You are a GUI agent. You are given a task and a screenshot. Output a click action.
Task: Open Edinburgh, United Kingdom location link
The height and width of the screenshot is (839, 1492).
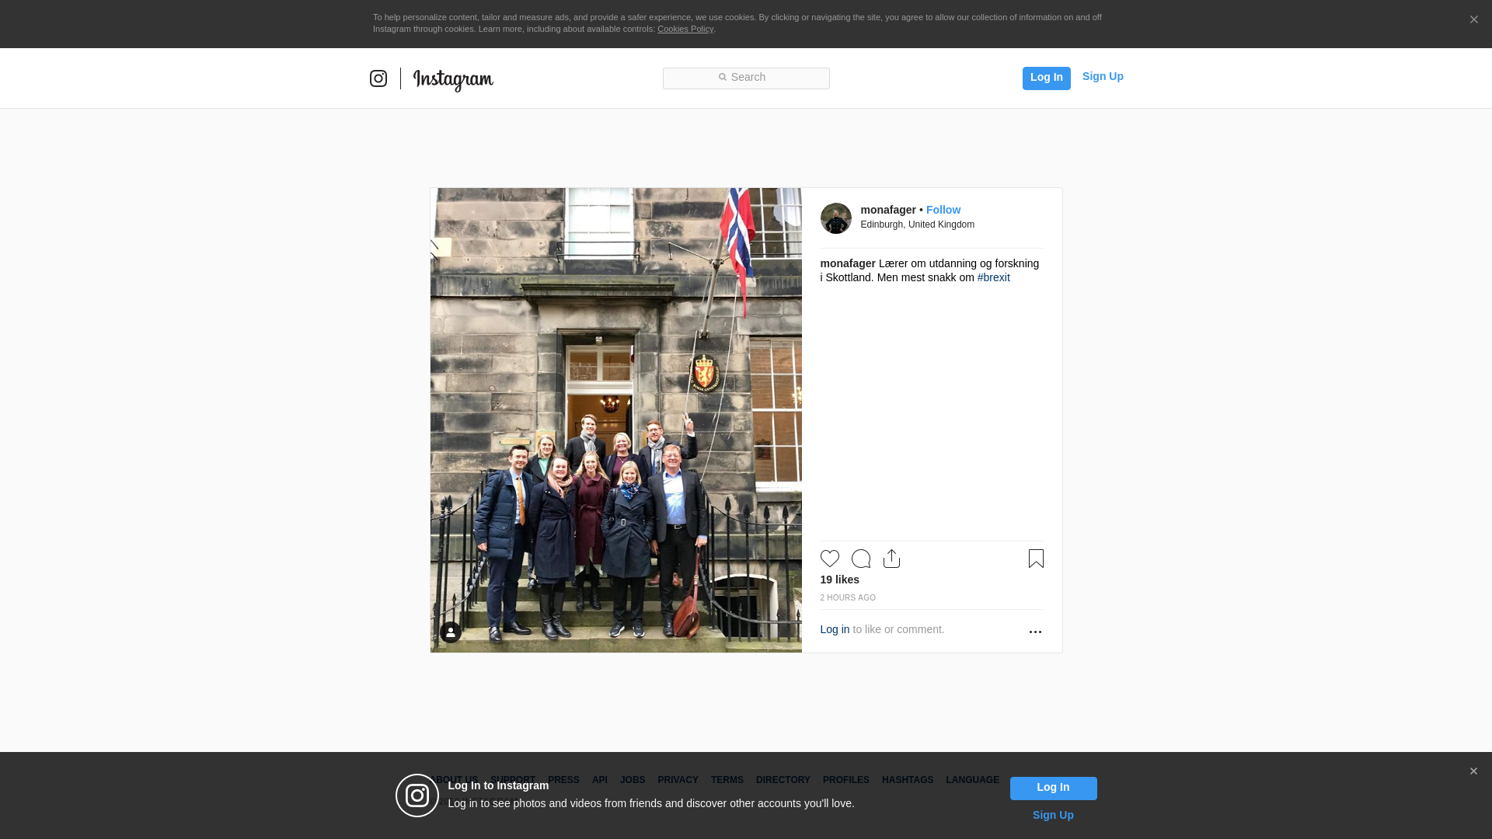pyautogui.click(x=917, y=225)
